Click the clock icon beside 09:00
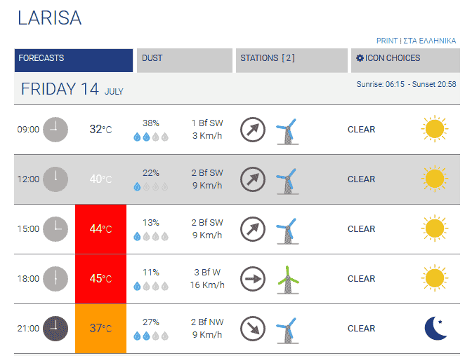 (x=55, y=129)
